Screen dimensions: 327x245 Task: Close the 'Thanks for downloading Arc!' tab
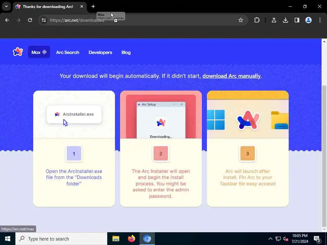coord(82,6)
